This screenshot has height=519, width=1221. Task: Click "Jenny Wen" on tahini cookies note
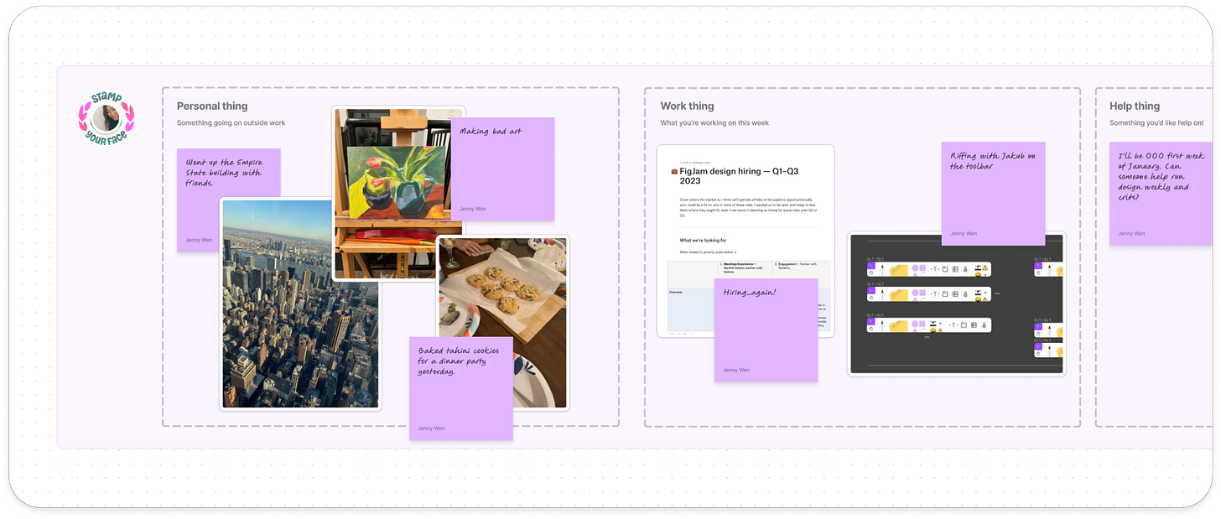click(x=431, y=428)
